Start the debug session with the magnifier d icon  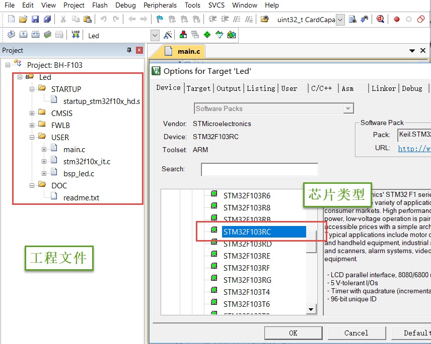click(380, 19)
